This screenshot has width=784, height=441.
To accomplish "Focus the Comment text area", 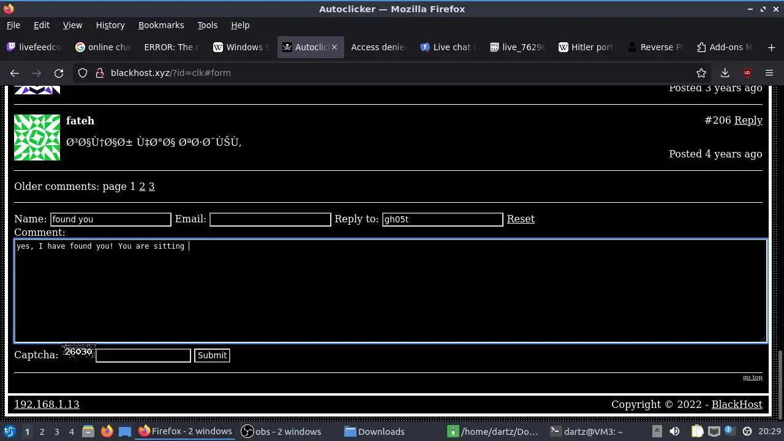I will coord(391,291).
